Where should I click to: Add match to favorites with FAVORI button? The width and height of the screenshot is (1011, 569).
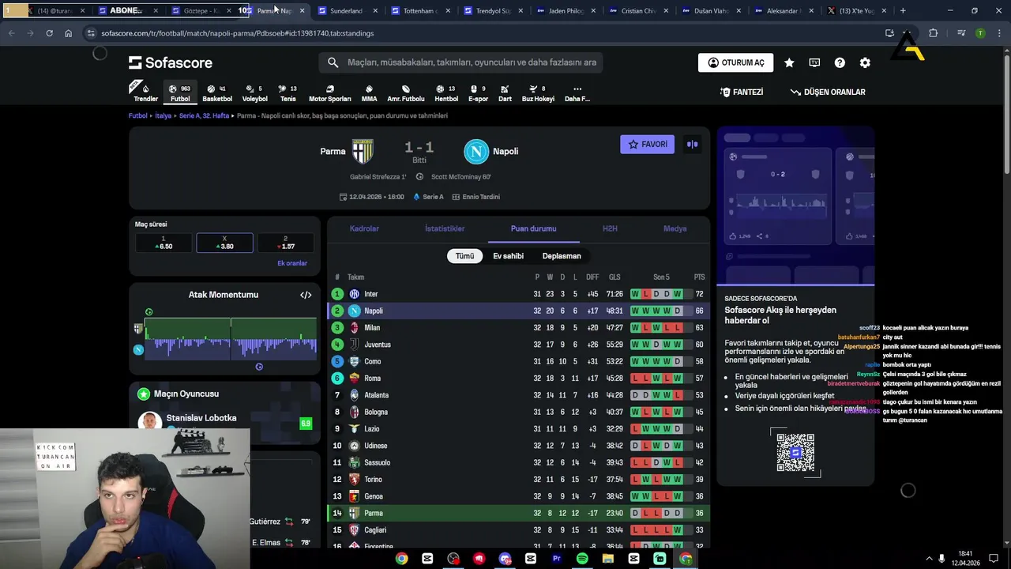point(647,145)
